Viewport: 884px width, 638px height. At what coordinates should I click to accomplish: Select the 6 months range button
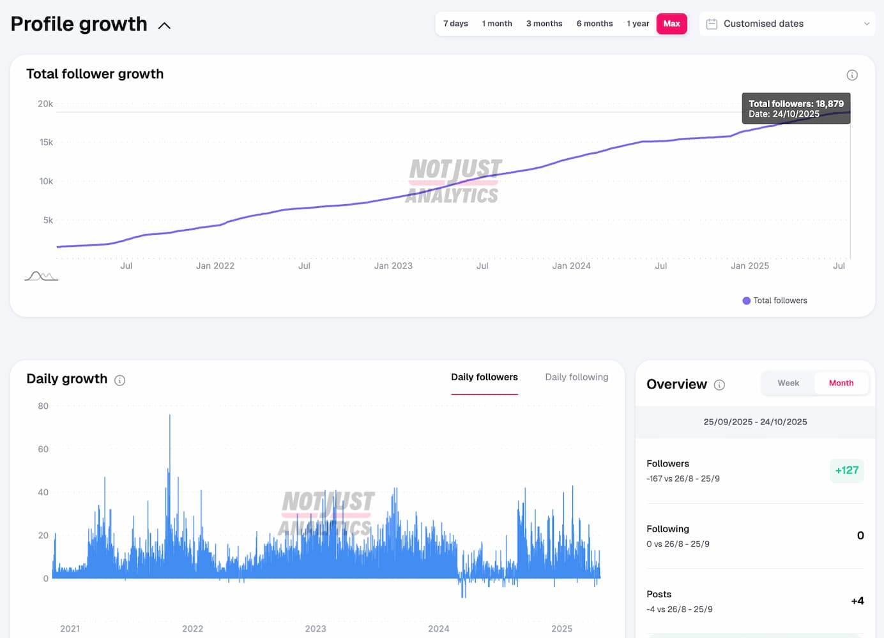[x=594, y=24]
